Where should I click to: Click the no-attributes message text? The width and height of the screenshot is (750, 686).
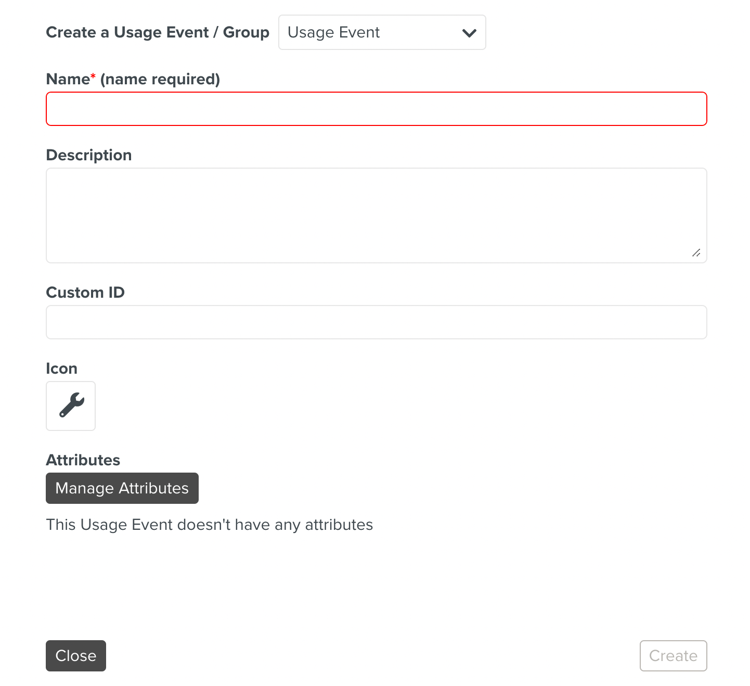[209, 525]
